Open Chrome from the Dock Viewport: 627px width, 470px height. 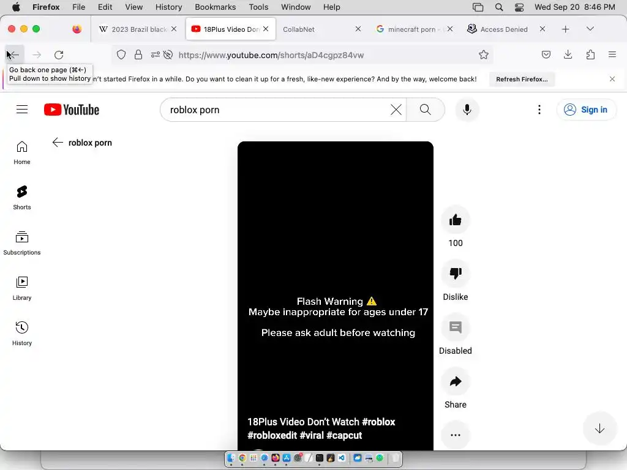coord(242,458)
